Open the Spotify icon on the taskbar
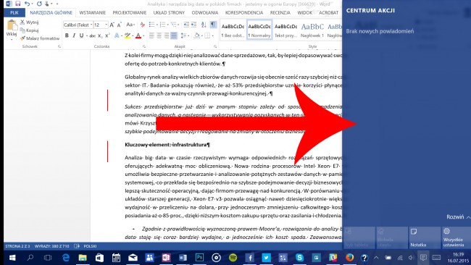Screen dimensions: 471x265 233,258
